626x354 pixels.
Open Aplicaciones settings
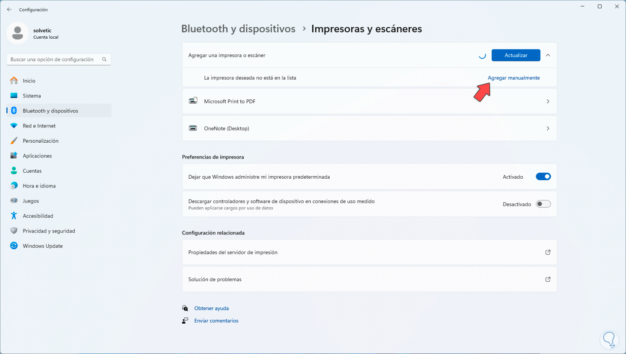(37, 156)
